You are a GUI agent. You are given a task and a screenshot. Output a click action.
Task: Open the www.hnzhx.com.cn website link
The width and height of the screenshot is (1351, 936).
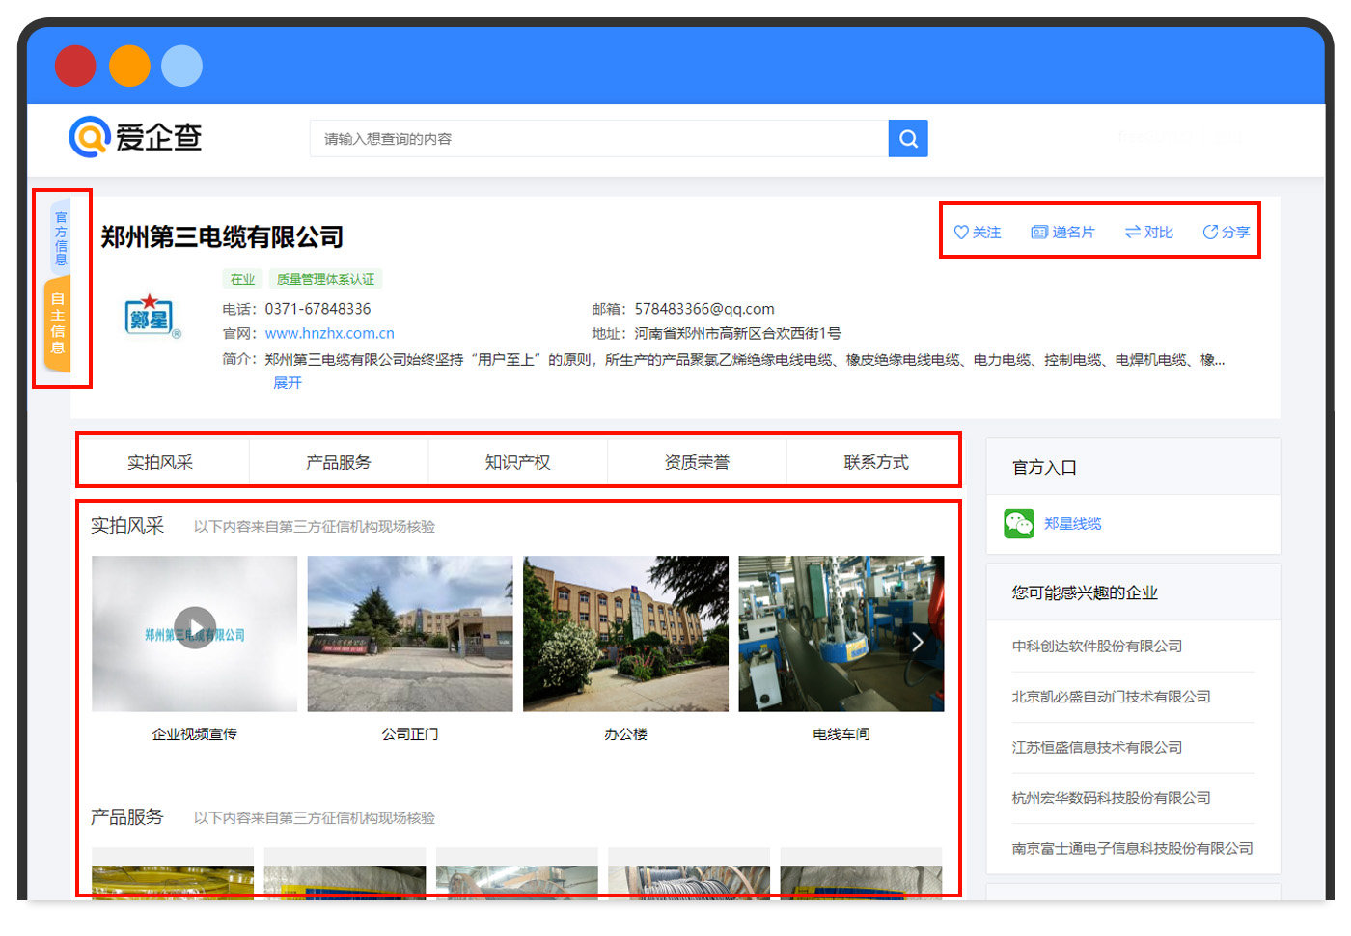pos(330,333)
